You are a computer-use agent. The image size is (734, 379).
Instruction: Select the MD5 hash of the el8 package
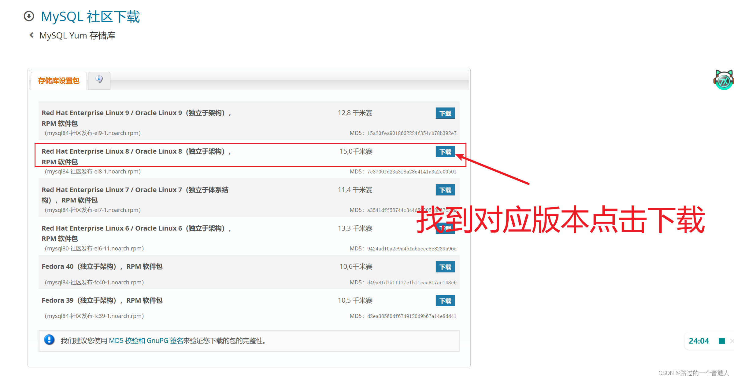coord(411,171)
